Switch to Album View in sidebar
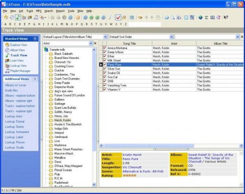This screenshot has width=245, height=194. coord(7,50)
